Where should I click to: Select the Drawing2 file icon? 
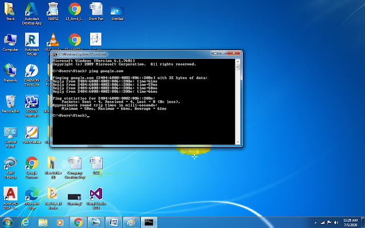(75, 199)
